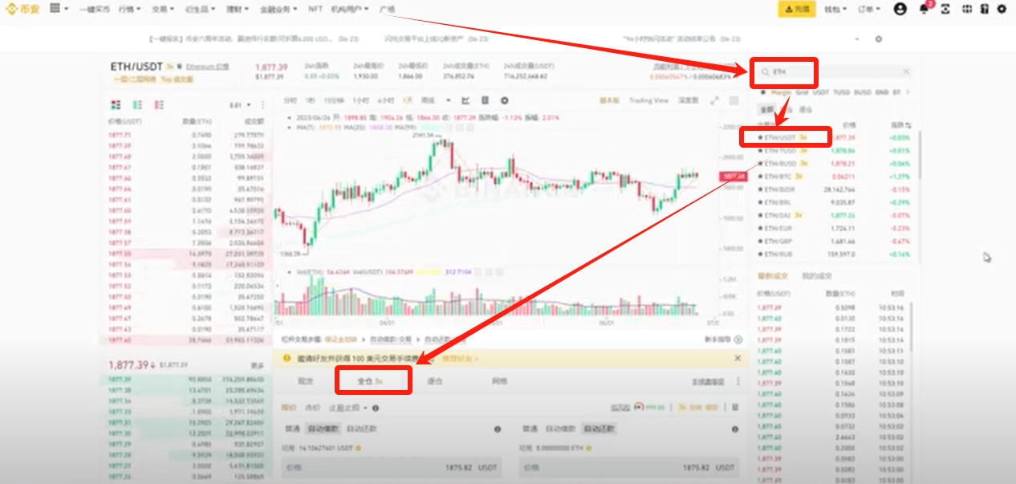Switch to the 全仓 3x margin tab
Screen dimensions: 1016x484
coord(373,380)
